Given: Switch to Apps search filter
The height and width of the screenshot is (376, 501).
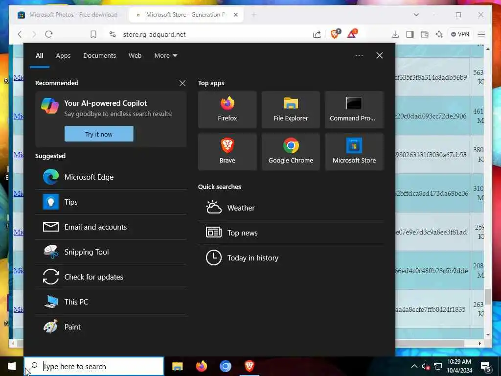Looking at the screenshot, I should (63, 56).
